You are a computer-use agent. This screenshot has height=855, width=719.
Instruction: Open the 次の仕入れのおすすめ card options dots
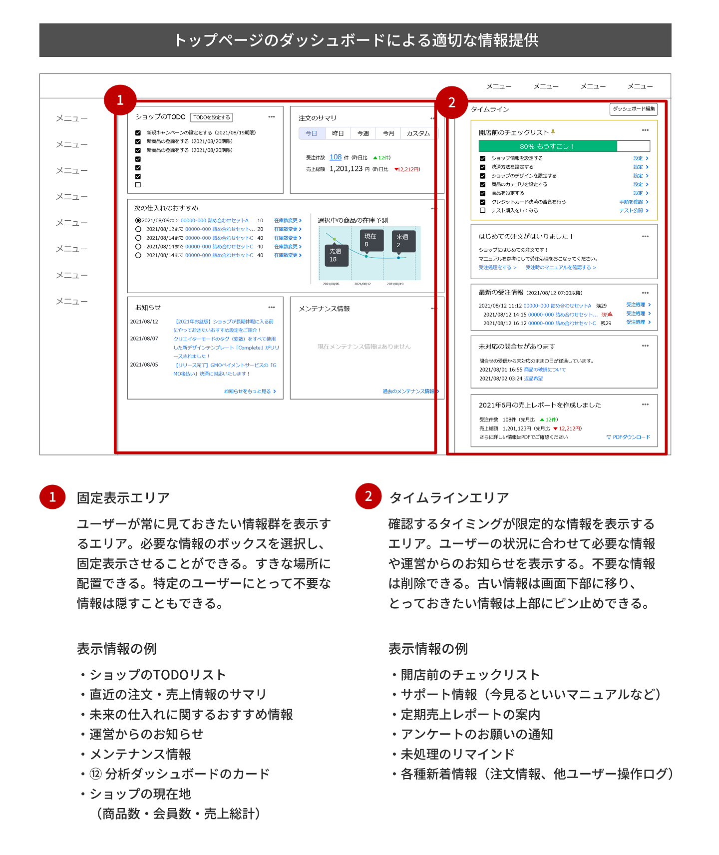(x=433, y=208)
